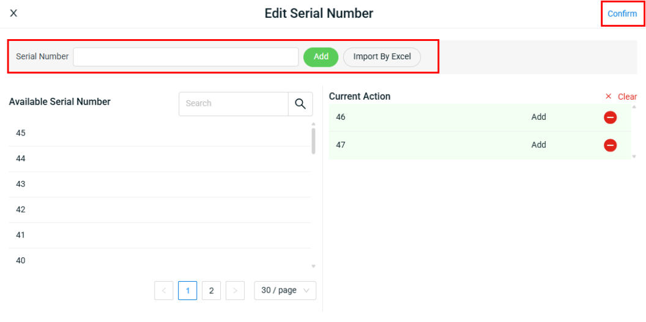This screenshot has width=646, height=322.
Task: Click the available list scrollbar thumb
Action: pyautogui.click(x=314, y=141)
